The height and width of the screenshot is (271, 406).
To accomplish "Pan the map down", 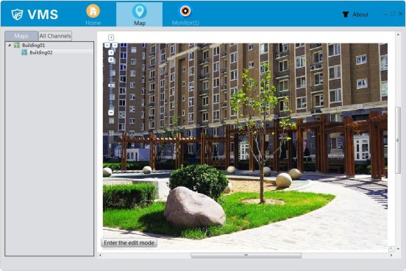I will coord(111,52).
